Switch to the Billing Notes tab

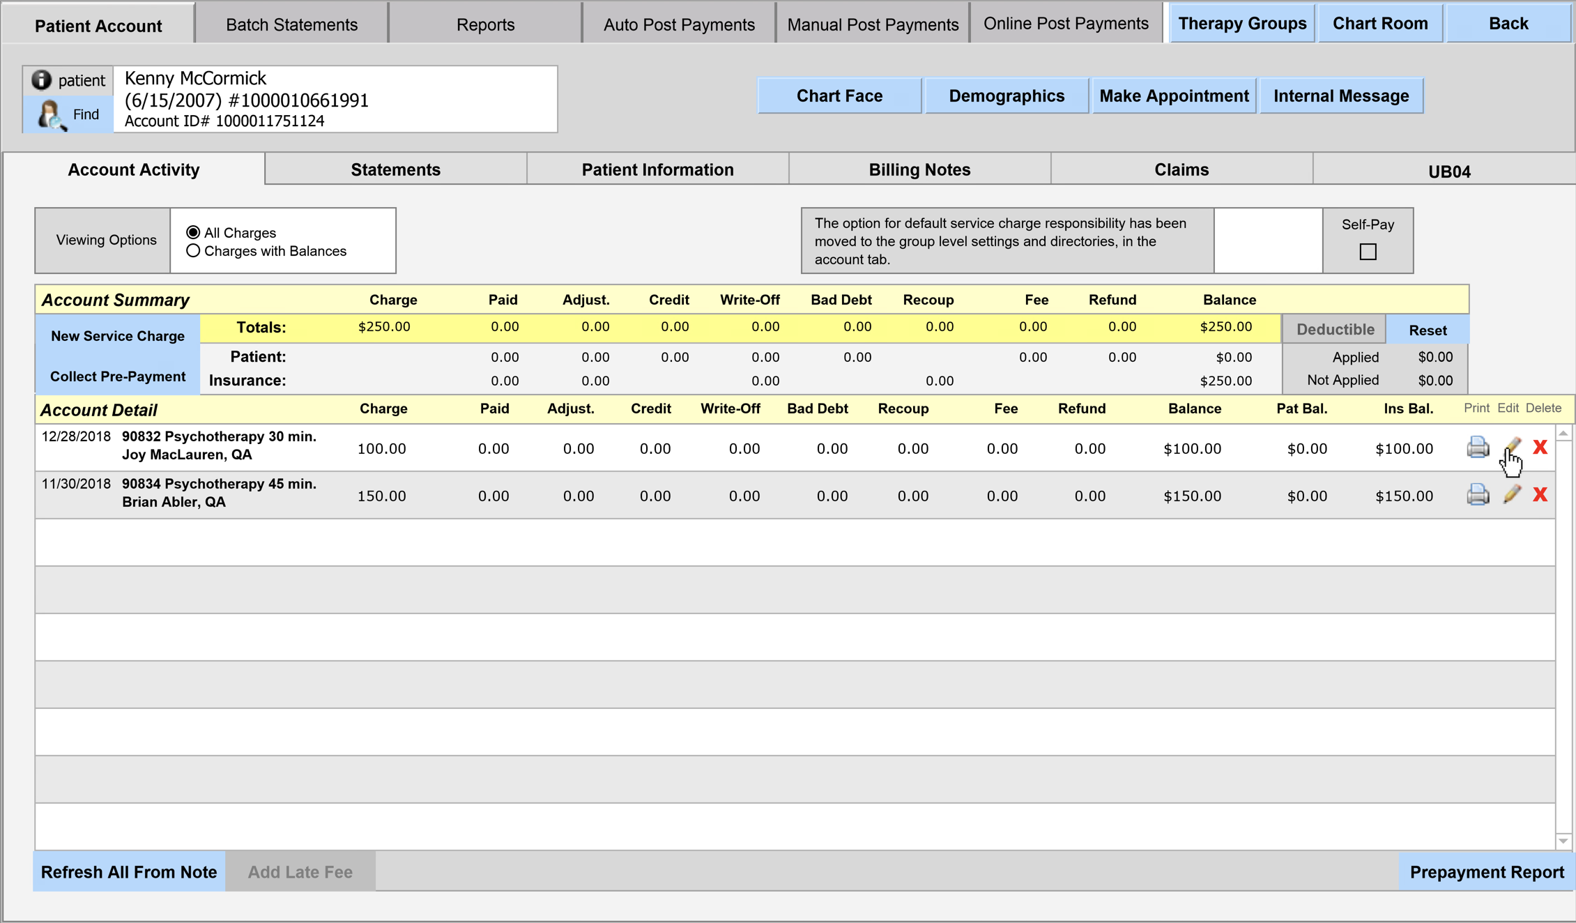click(x=919, y=169)
